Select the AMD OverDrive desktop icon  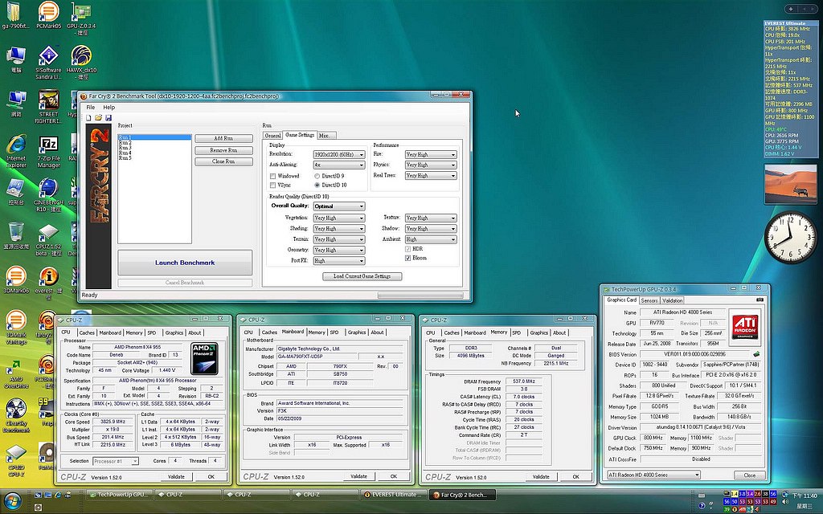click(x=16, y=373)
